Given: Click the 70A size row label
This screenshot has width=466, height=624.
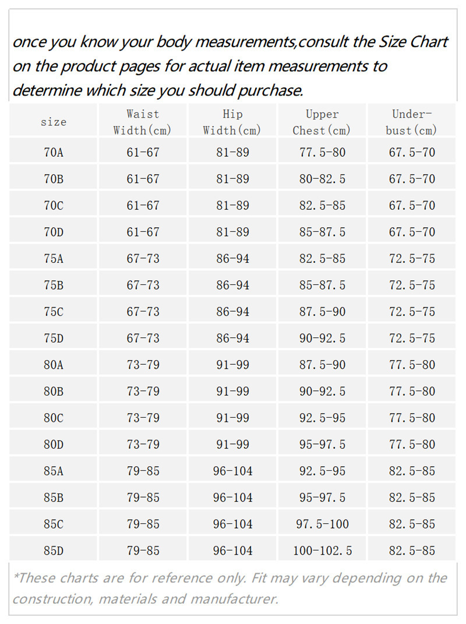Looking at the screenshot, I should point(53,153).
